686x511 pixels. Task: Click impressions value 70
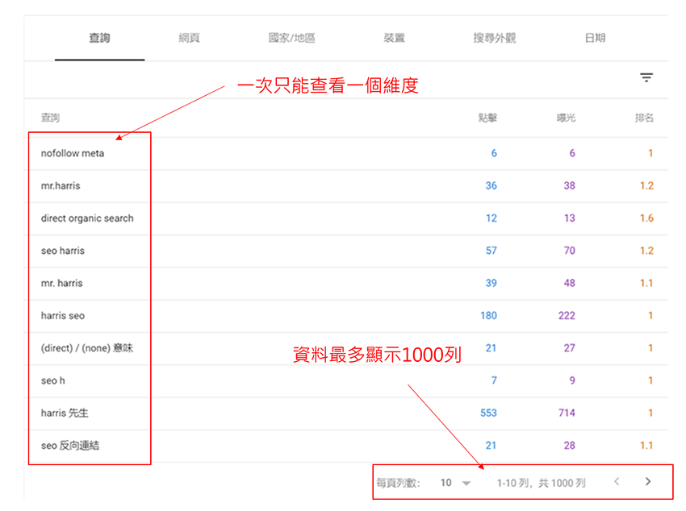point(569,251)
